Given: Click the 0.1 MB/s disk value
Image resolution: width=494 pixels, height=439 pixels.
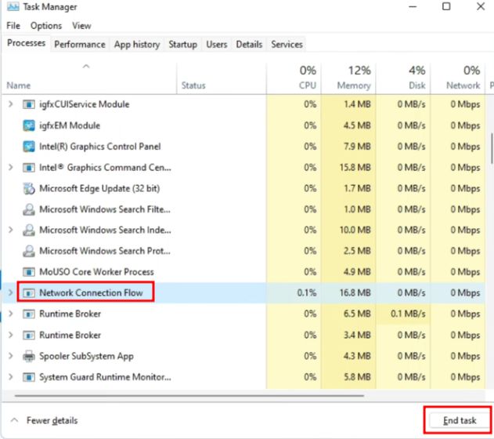Looking at the screenshot, I should click(408, 314).
